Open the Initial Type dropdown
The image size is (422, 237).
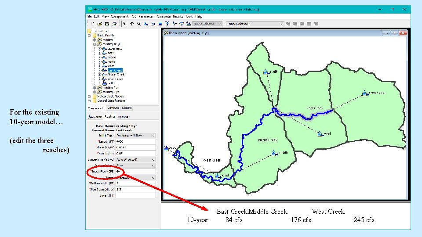tap(136, 136)
